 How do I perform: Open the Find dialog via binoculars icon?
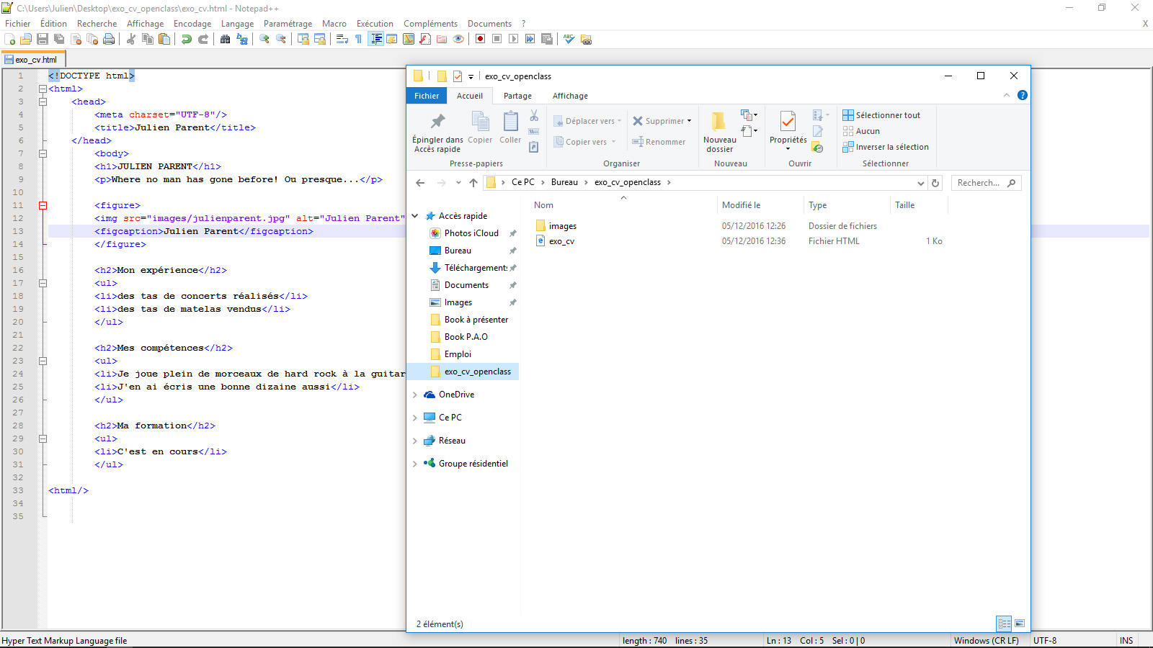click(225, 39)
